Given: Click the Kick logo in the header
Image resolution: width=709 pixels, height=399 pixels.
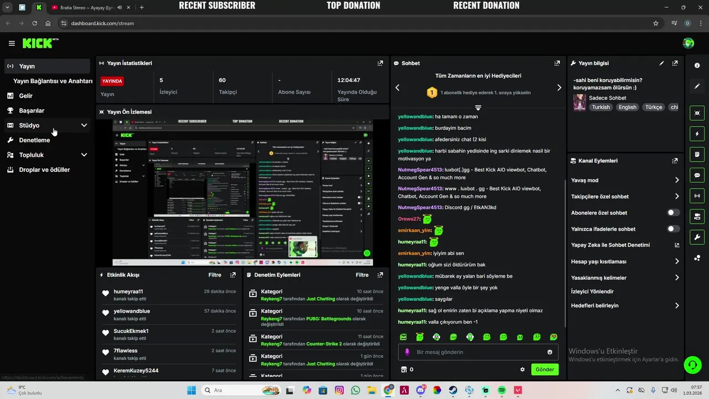Looking at the screenshot, I should [40, 43].
